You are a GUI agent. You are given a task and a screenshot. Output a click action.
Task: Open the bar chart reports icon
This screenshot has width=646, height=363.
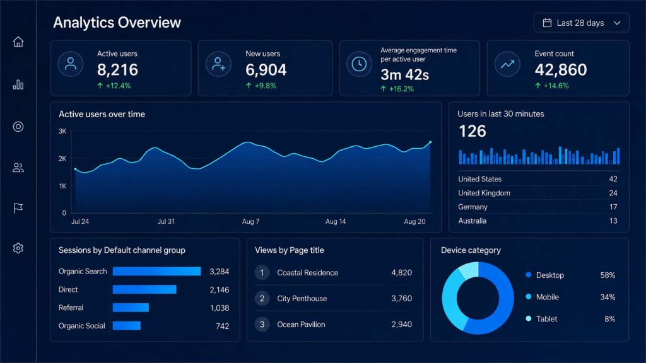18,84
